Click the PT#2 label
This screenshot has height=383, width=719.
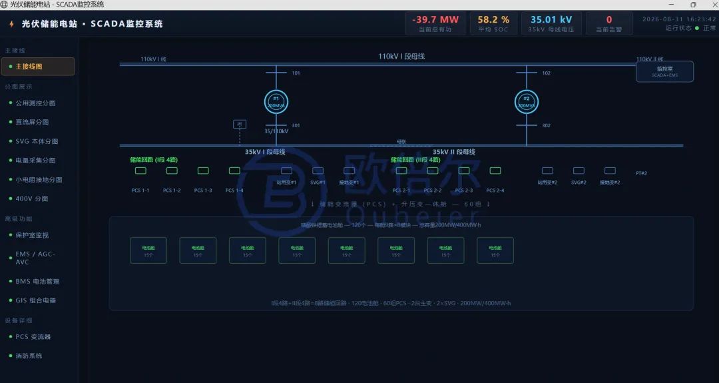click(x=641, y=173)
